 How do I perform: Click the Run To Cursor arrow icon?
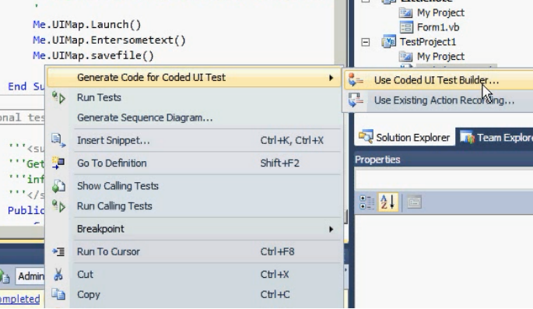click(58, 251)
